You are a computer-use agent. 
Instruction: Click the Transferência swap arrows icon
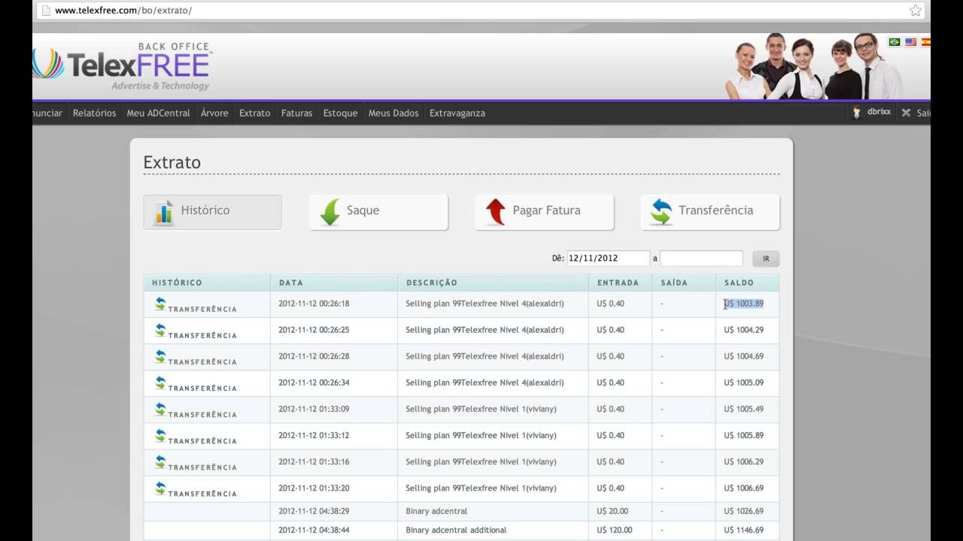[661, 212]
